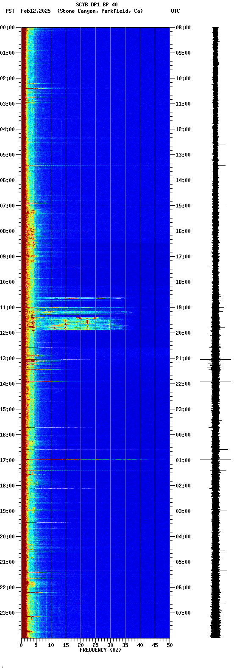Click the date 'Feb12,2025' in the header
This screenshot has width=234, height=672.
click(x=36, y=11)
